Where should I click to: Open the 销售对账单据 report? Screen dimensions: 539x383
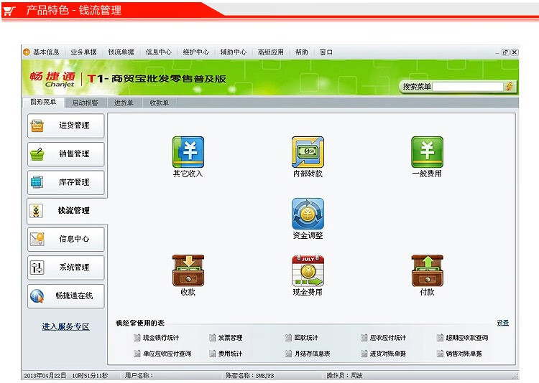(x=459, y=354)
